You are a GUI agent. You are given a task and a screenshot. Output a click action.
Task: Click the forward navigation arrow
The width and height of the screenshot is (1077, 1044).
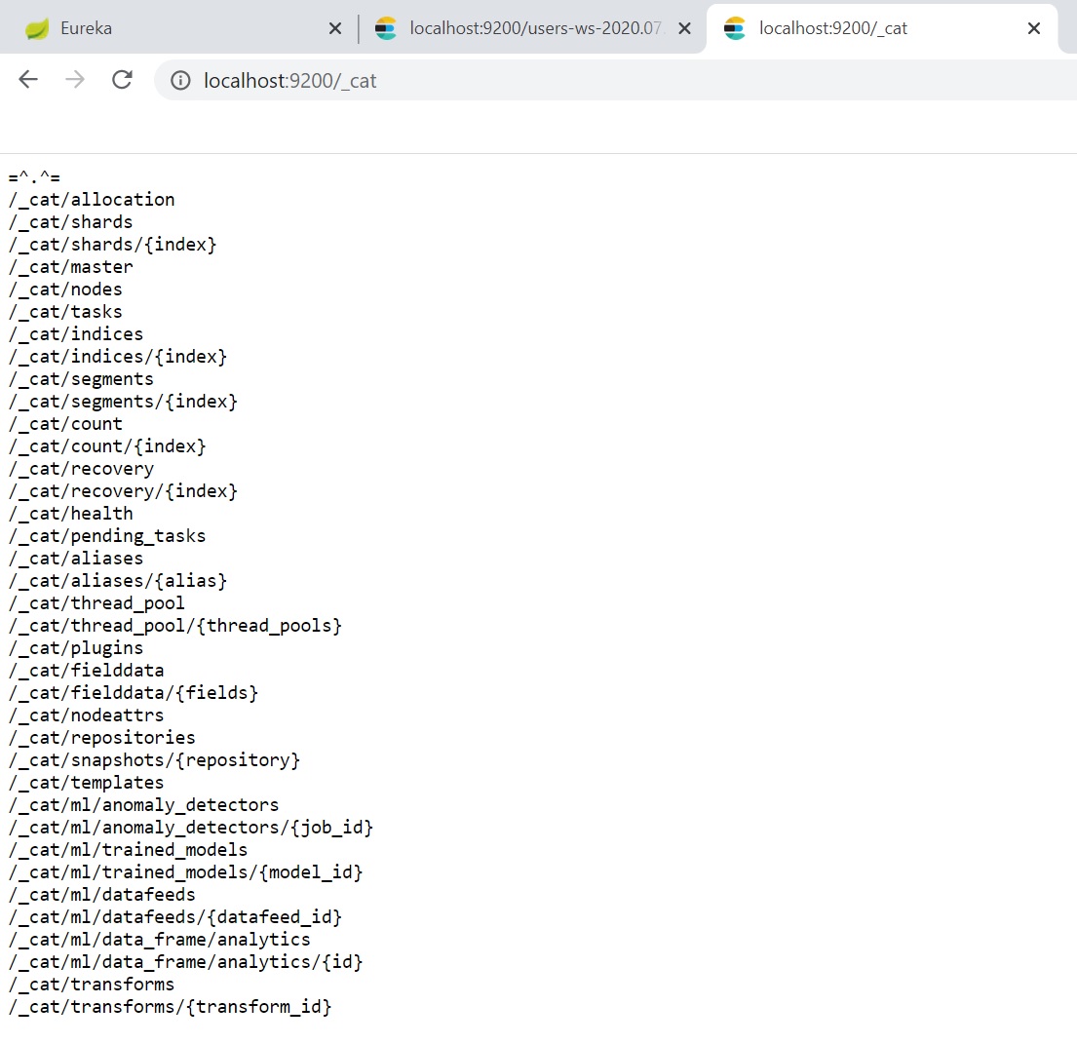(75, 80)
